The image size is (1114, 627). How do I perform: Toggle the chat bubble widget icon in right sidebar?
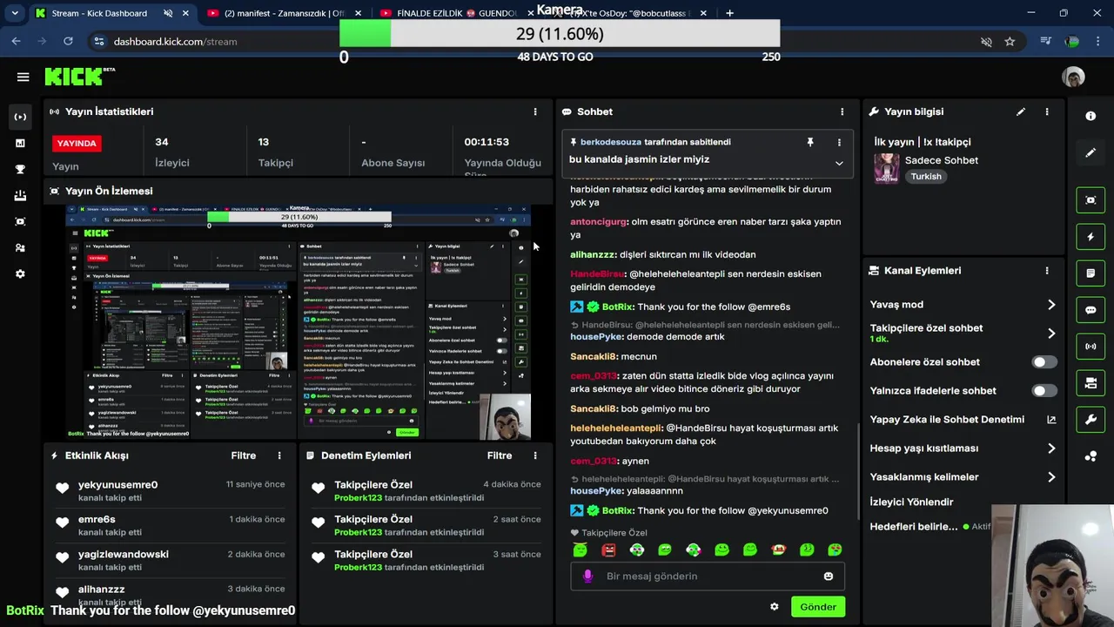pyautogui.click(x=1091, y=310)
